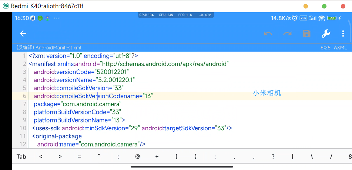
Task: Click the targetSdkVersion="33" attribute
Action: click(x=184, y=128)
